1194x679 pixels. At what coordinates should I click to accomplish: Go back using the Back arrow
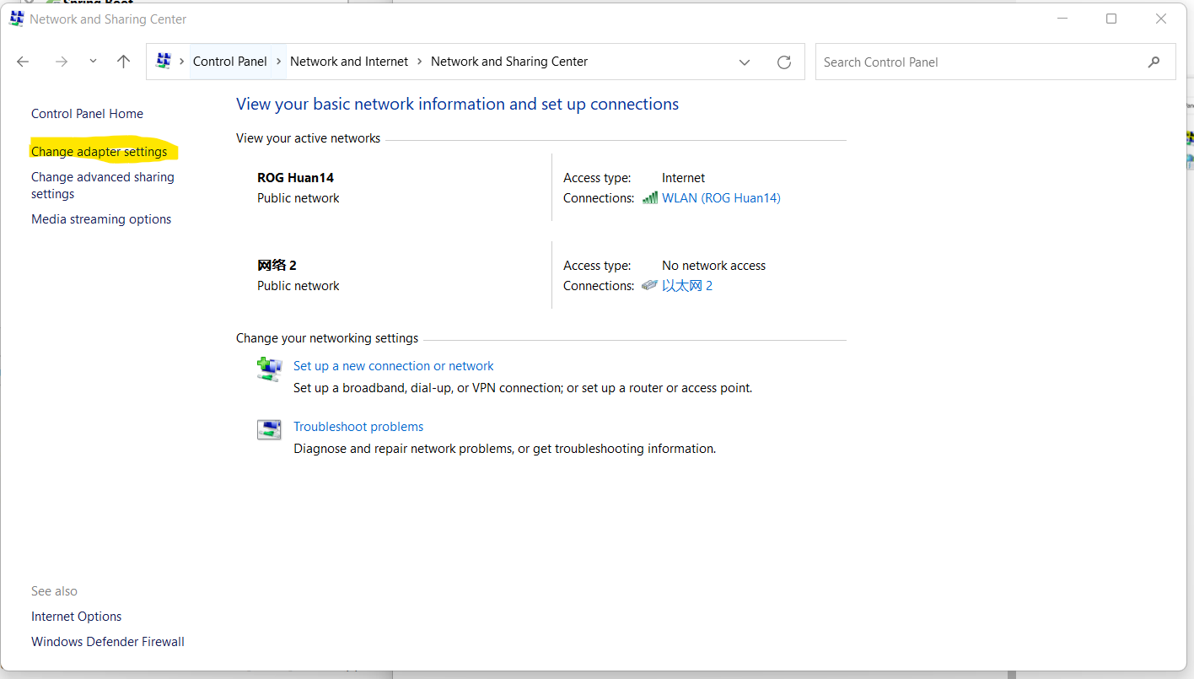(x=23, y=62)
